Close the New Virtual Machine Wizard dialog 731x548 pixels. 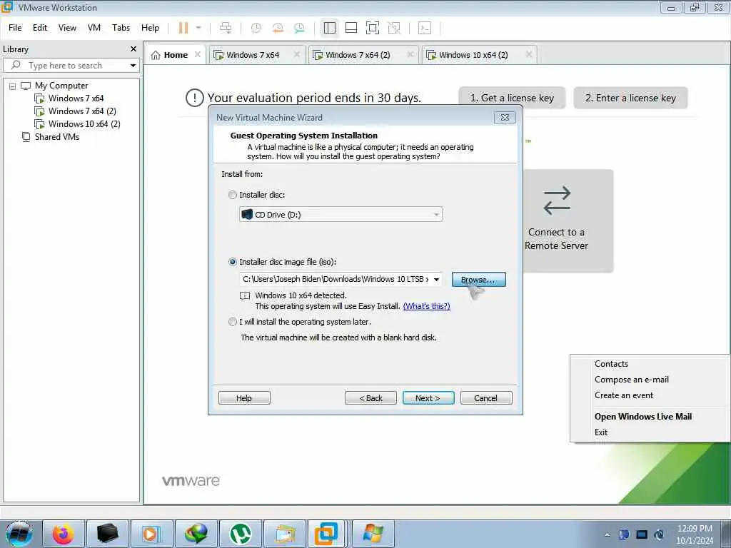(505, 118)
